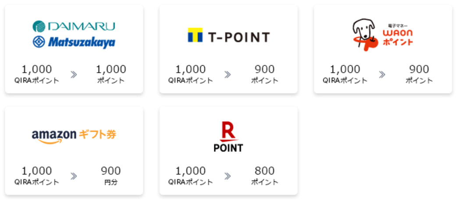Click 1,000 QIRAポイント on Rakuten card
This screenshot has width=458, height=201.
pos(191,175)
